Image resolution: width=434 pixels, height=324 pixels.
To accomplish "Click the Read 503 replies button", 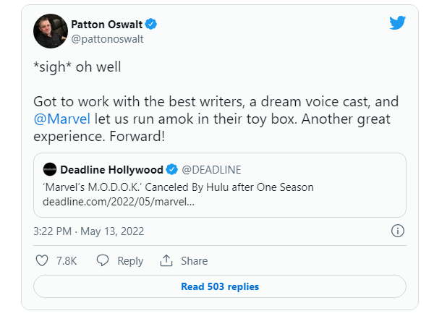I will pyautogui.click(x=220, y=286).
